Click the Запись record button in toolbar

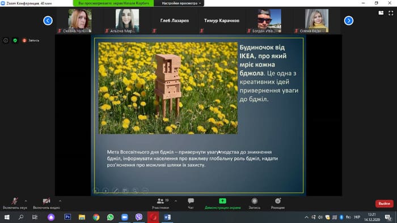(255, 204)
